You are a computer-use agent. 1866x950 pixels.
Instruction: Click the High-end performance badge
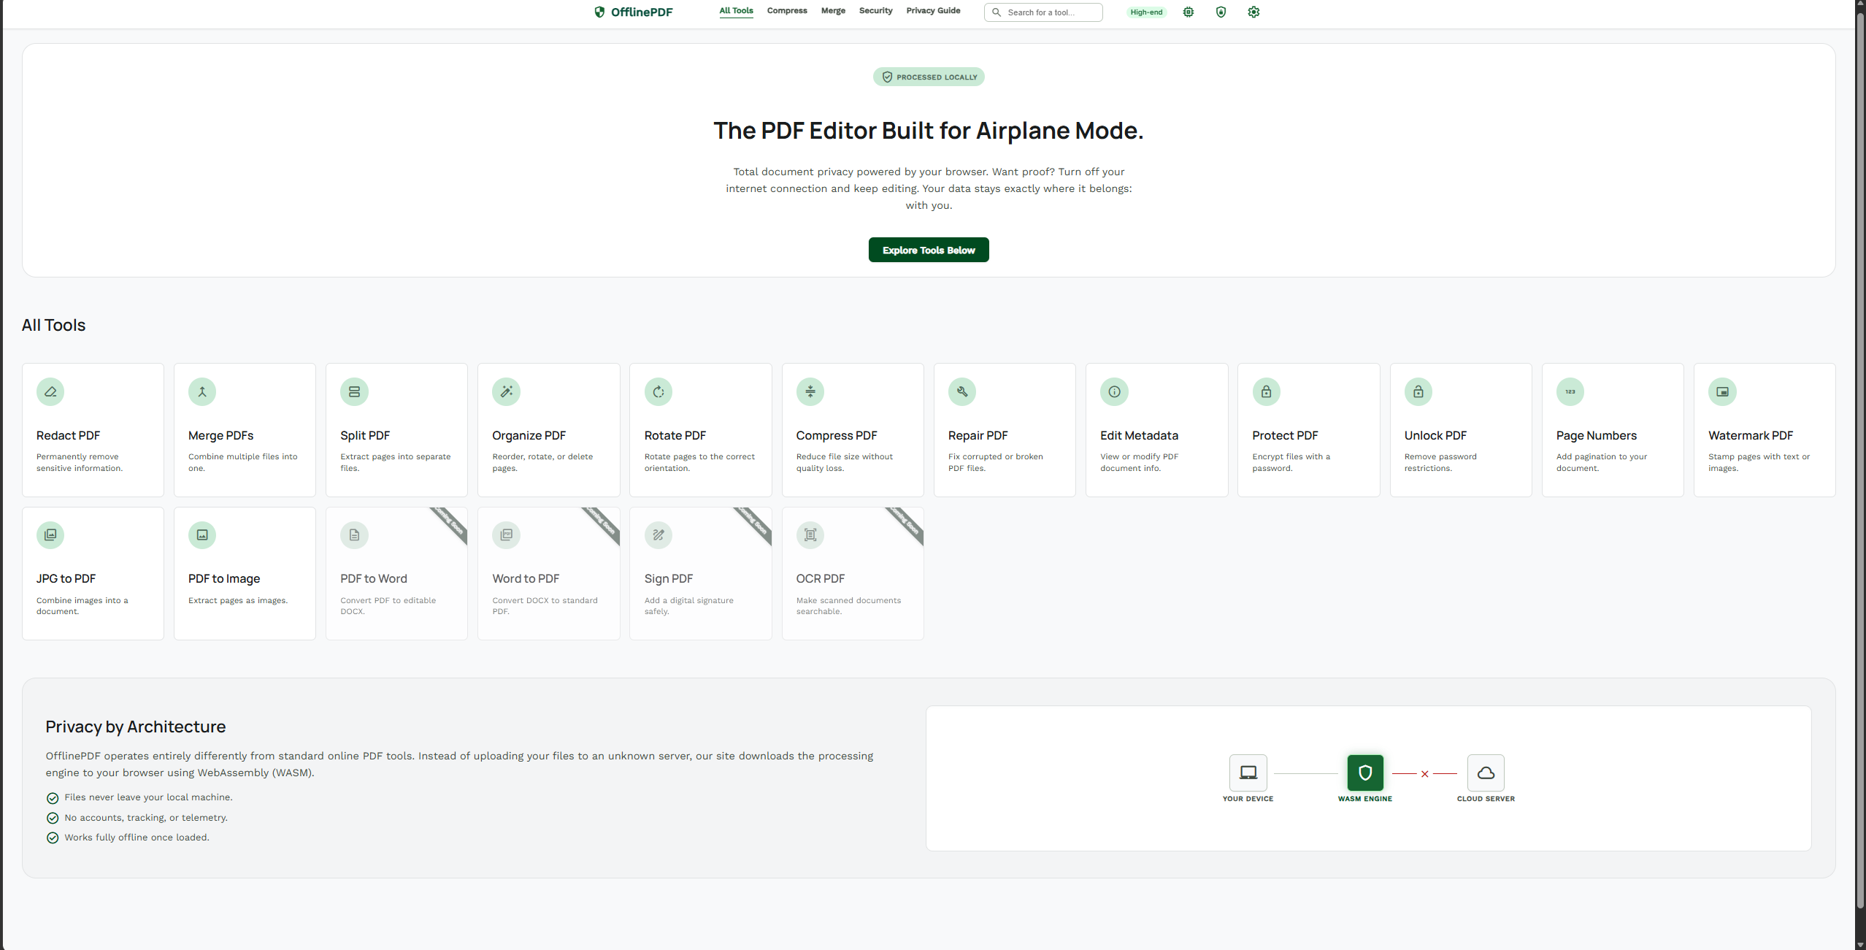(x=1146, y=12)
